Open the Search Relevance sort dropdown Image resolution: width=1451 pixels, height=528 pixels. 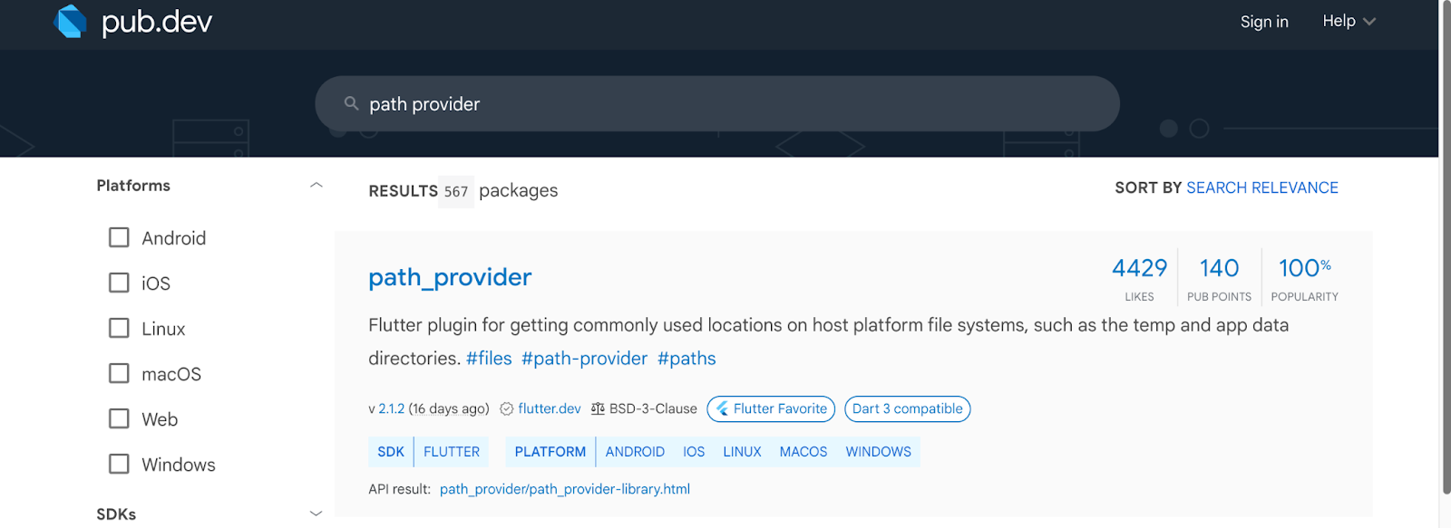[x=1261, y=187]
